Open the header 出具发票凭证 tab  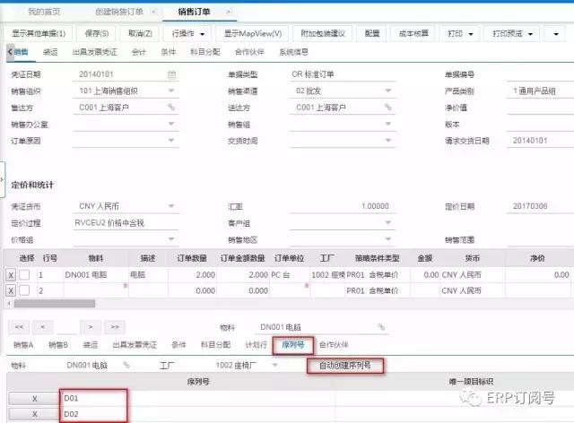pos(95,52)
